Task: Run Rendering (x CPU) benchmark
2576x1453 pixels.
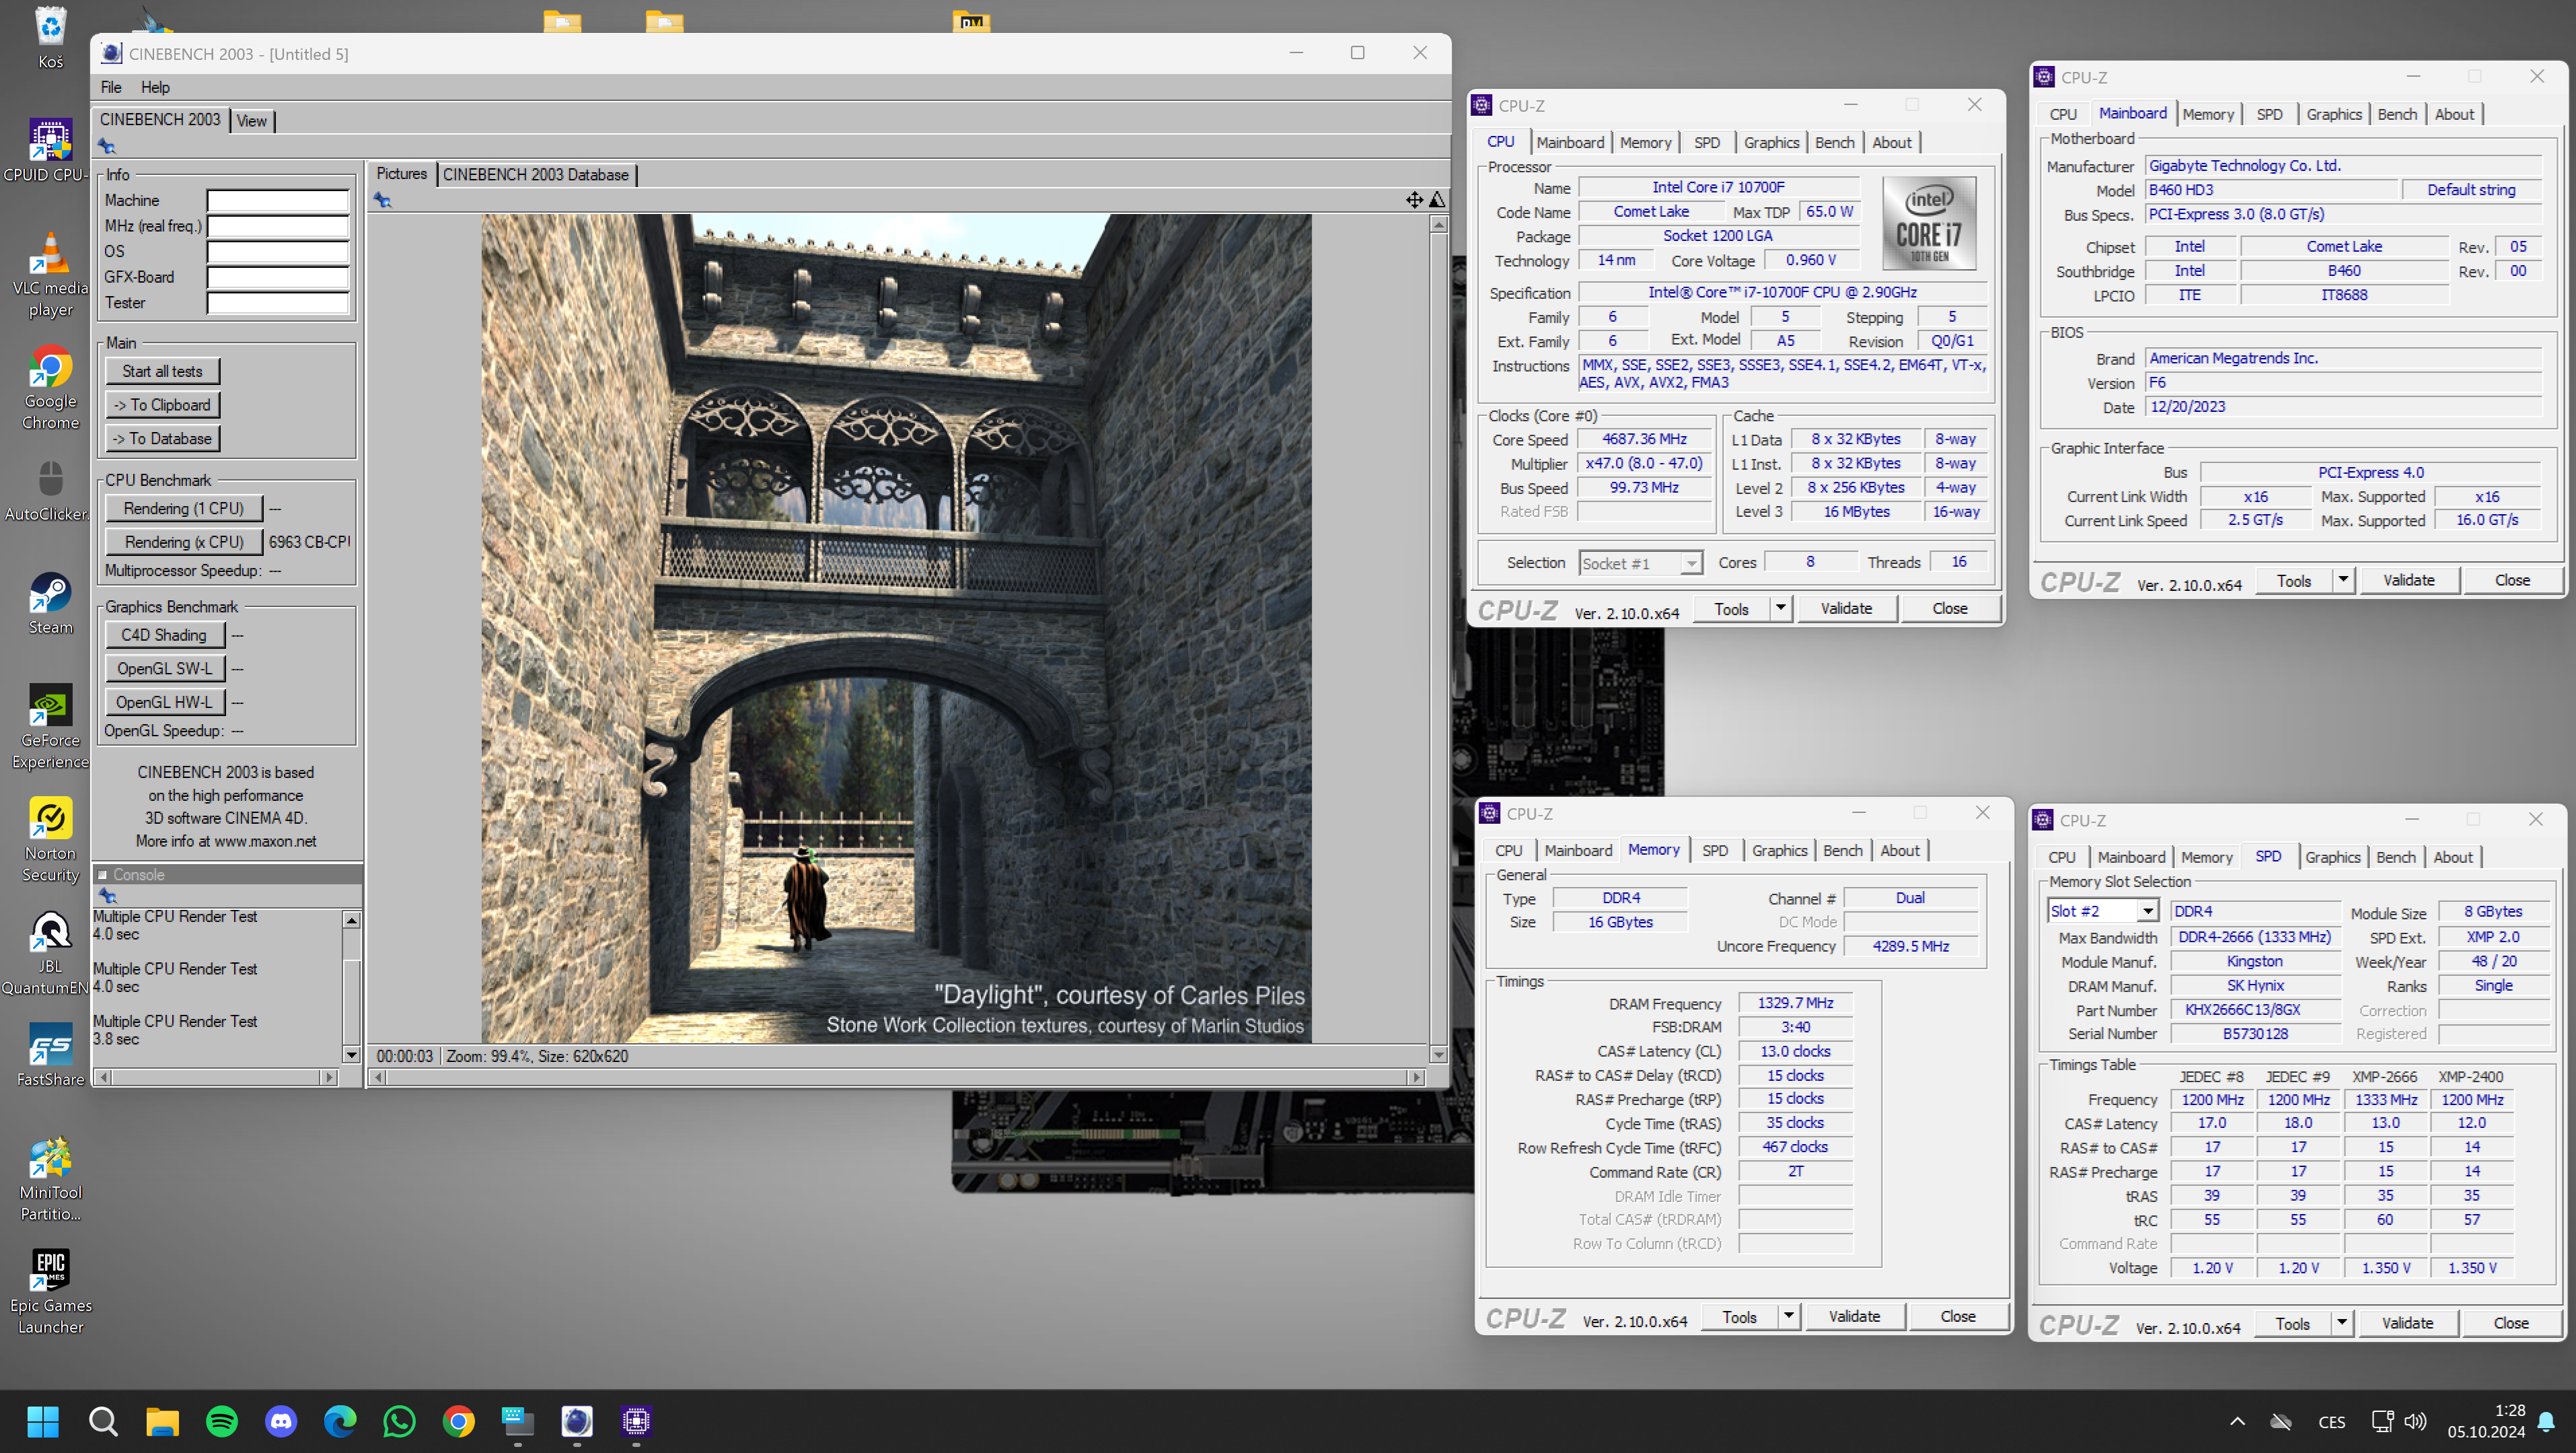Action: click(184, 542)
